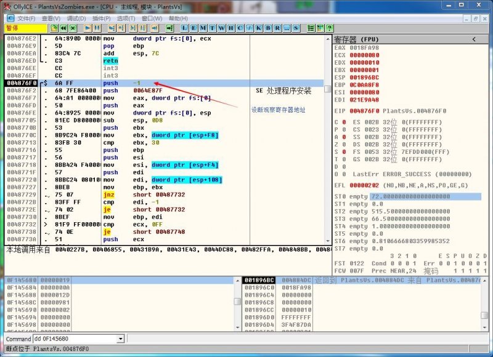
Task: Open the Breakpoints (B) window button
Action: [267, 28]
